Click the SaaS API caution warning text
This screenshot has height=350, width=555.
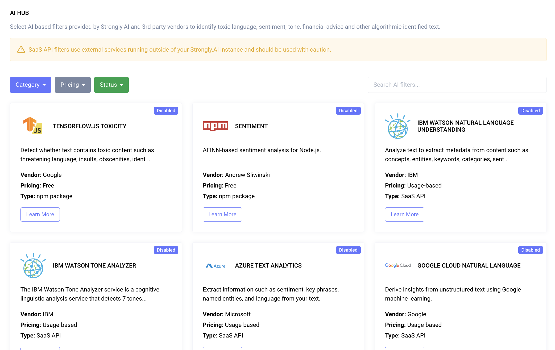click(180, 50)
